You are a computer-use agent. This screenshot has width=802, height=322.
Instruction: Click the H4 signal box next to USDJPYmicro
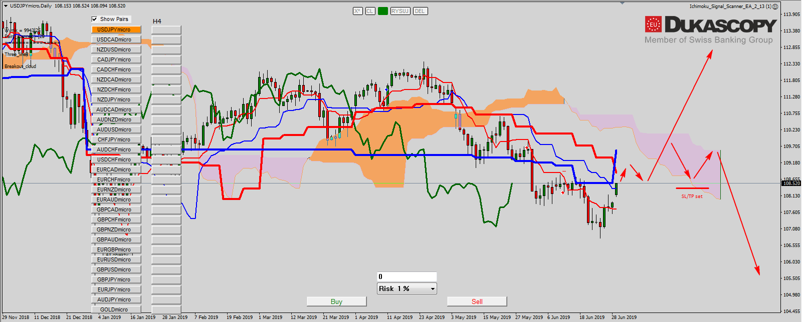166,30
